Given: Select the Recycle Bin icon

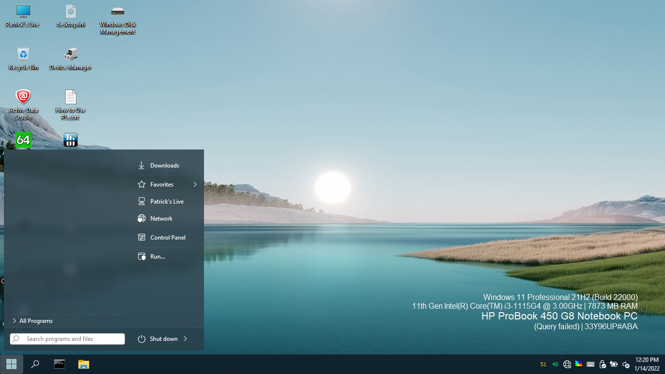Looking at the screenshot, I should (23, 59).
